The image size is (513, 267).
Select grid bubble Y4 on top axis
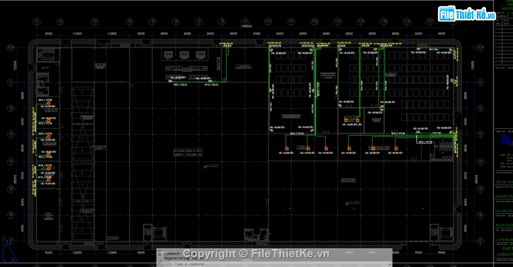(130, 22)
